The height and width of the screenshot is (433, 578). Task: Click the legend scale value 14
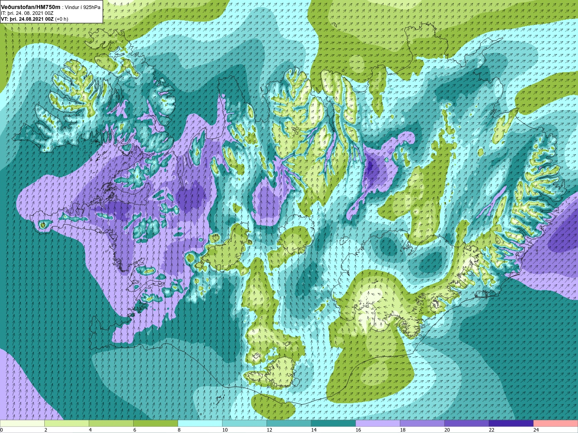click(x=314, y=430)
